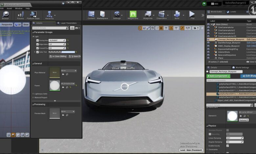Expand the toolbar overflow chevrons
This screenshot has height=154, width=256.
pos(203,15)
